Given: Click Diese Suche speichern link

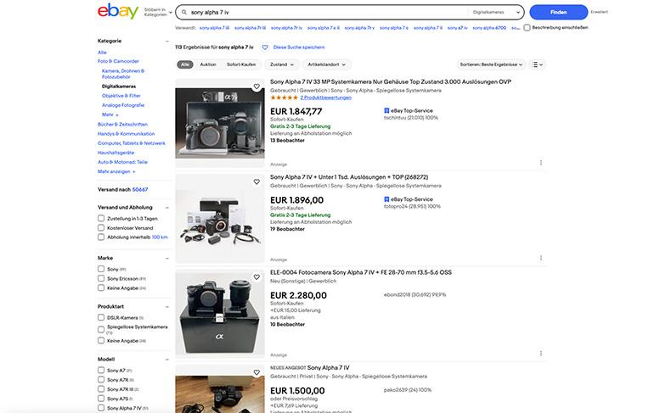Looking at the screenshot, I should pyautogui.click(x=299, y=47).
